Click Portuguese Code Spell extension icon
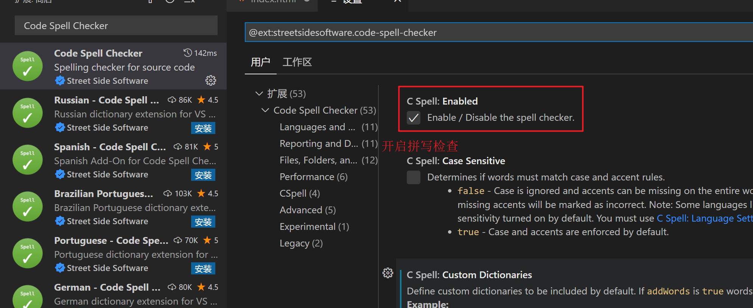This screenshot has width=753, height=308. tap(28, 253)
